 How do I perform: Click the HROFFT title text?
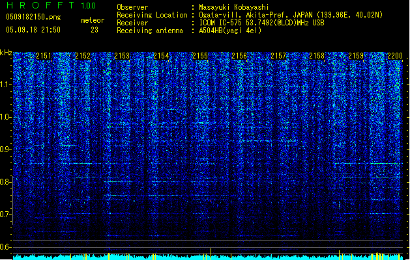pos(40,5)
